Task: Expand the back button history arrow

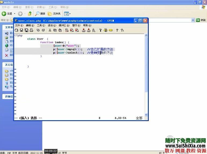Action: click(14, 14)
